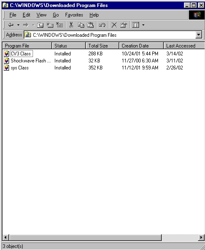Click the horizontal scrollbar left arrow
This screenshot has width=205, height=250.
pos(6,238)
